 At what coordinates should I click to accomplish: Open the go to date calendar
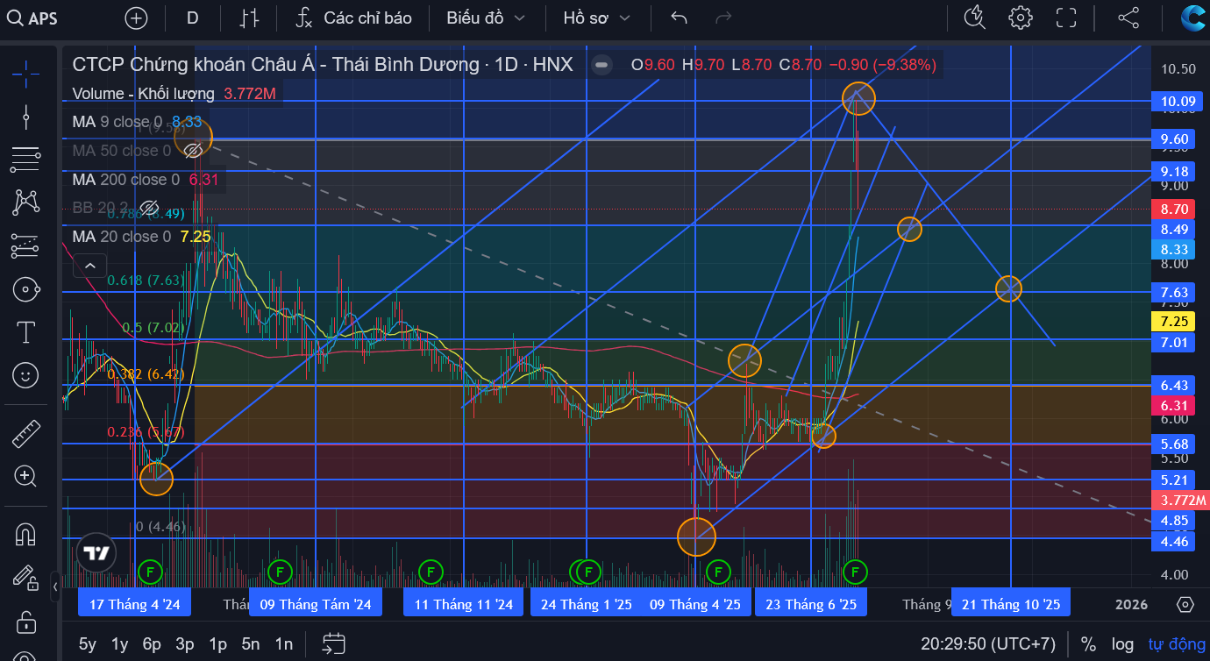tap(333, 644)
